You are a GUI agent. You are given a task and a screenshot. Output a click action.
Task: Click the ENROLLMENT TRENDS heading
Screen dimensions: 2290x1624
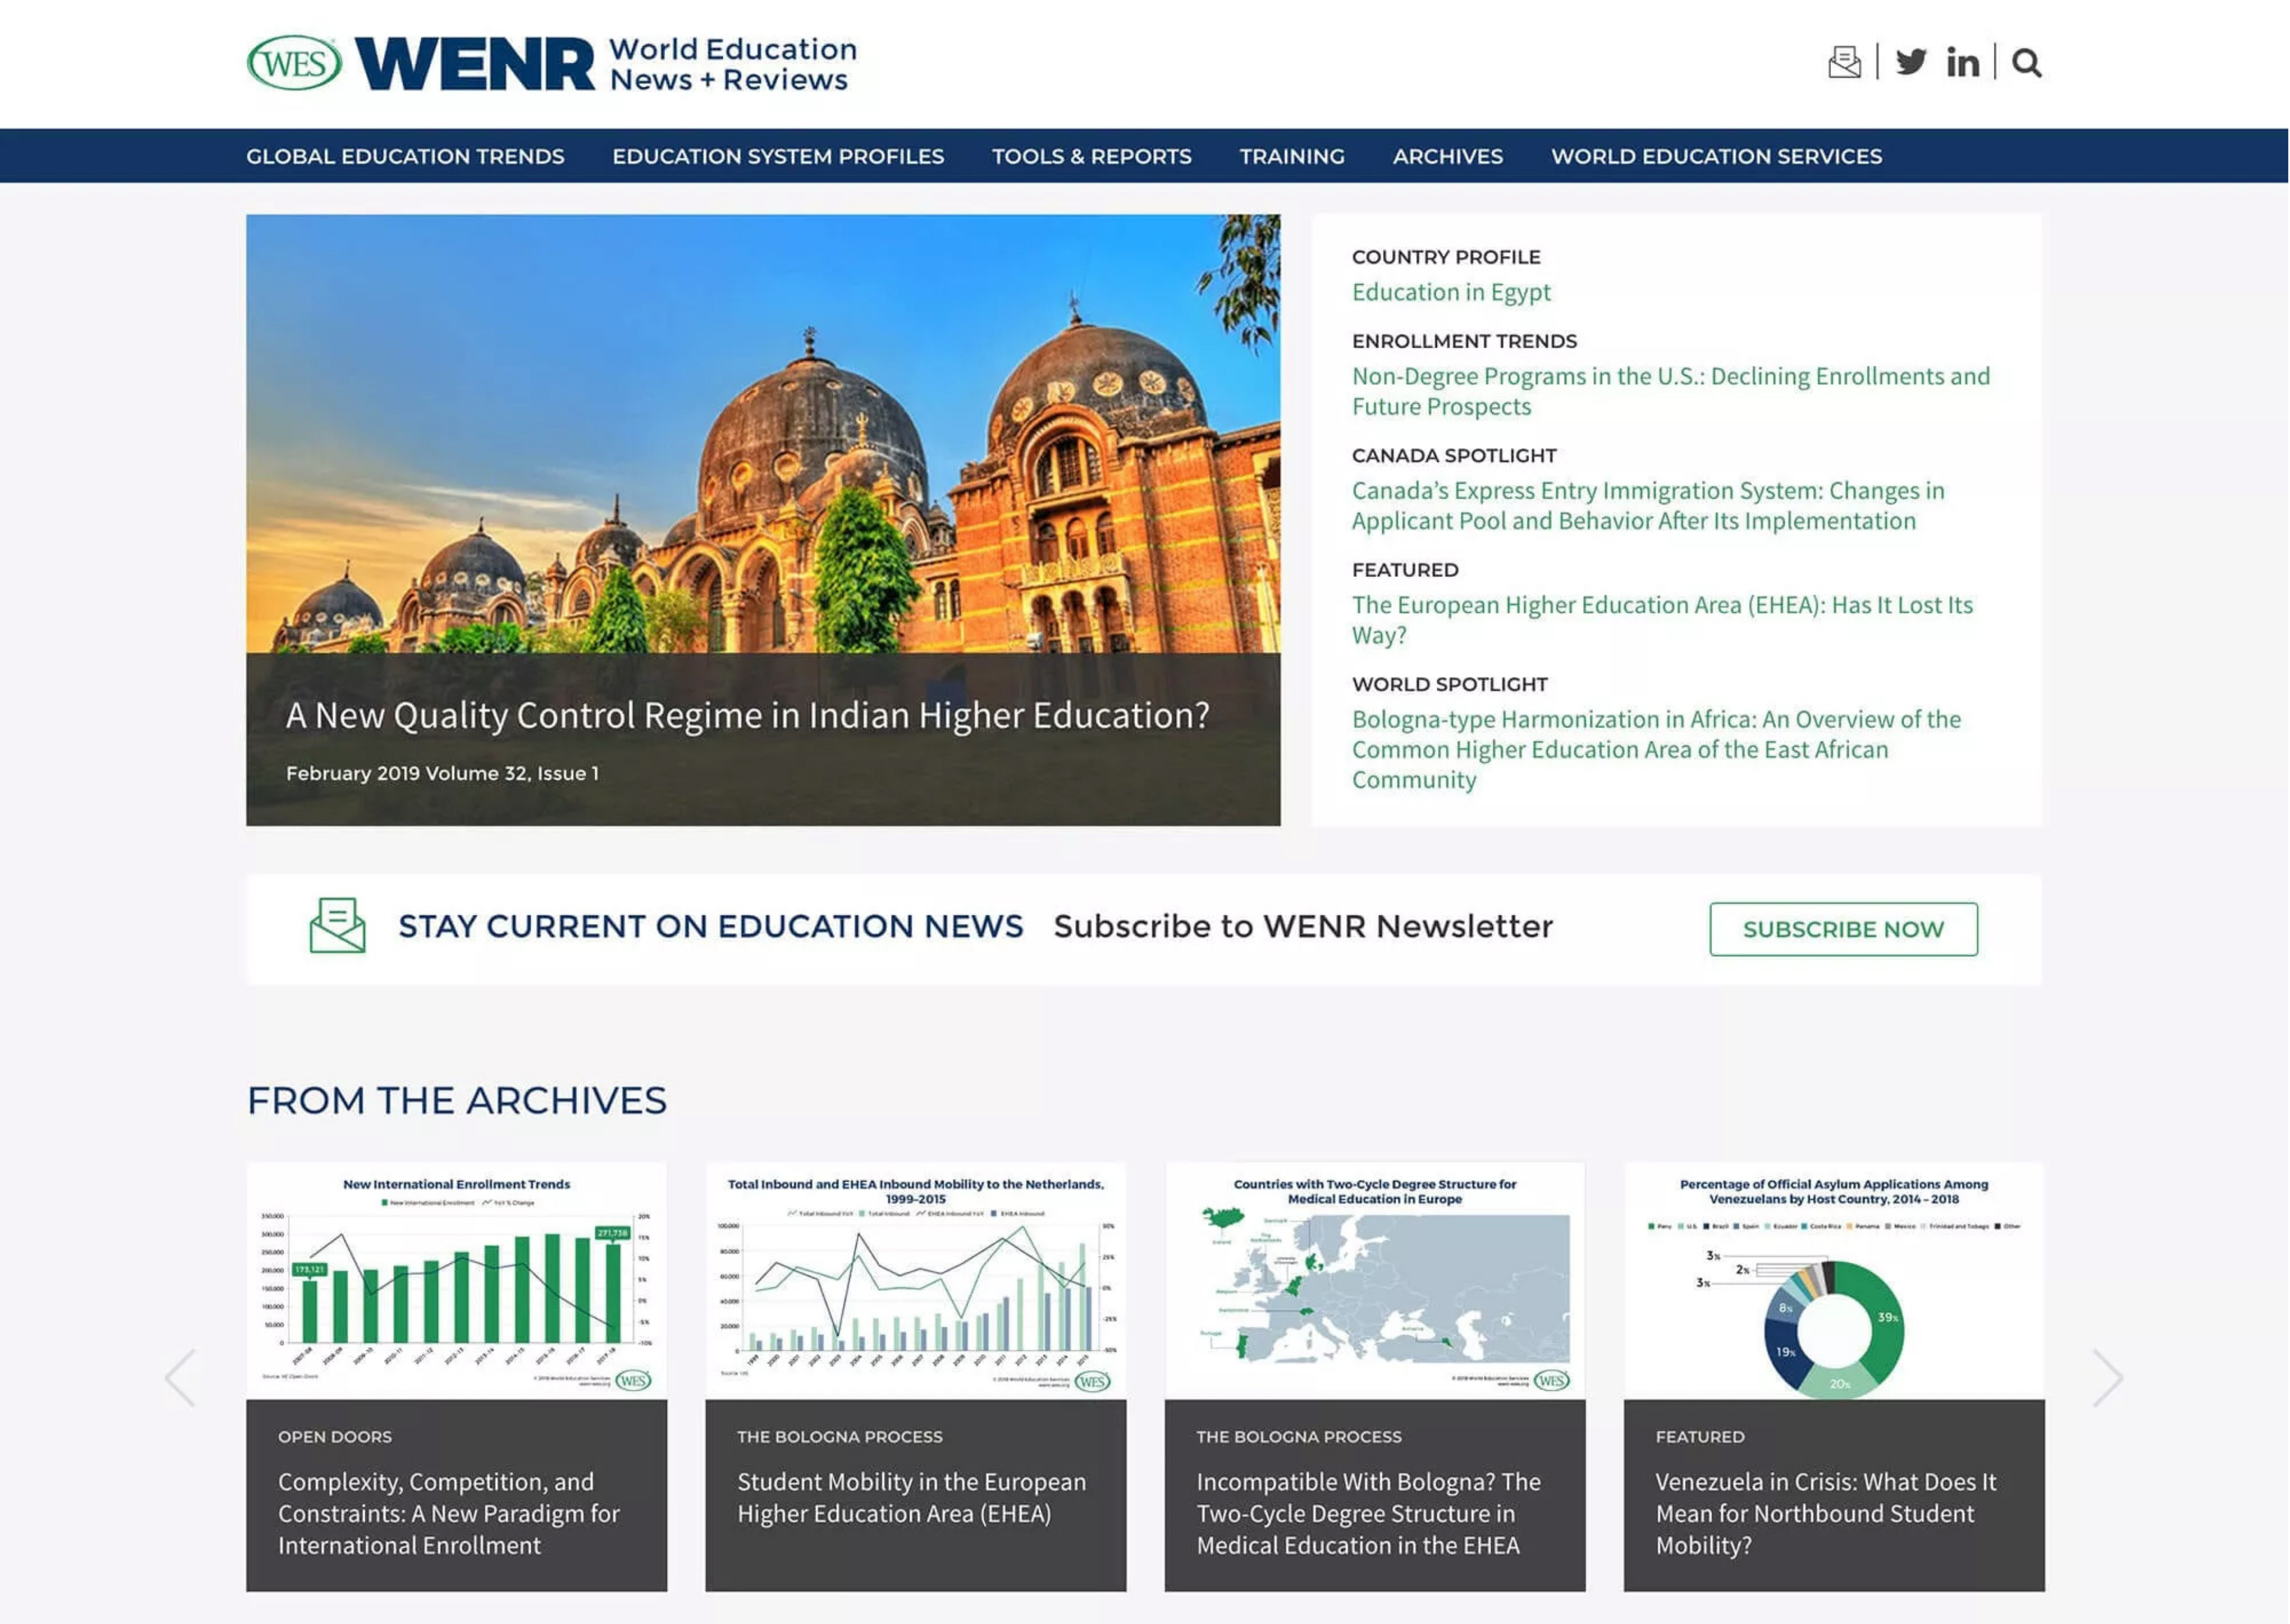pyautogui.click(x=1464, y=342)
